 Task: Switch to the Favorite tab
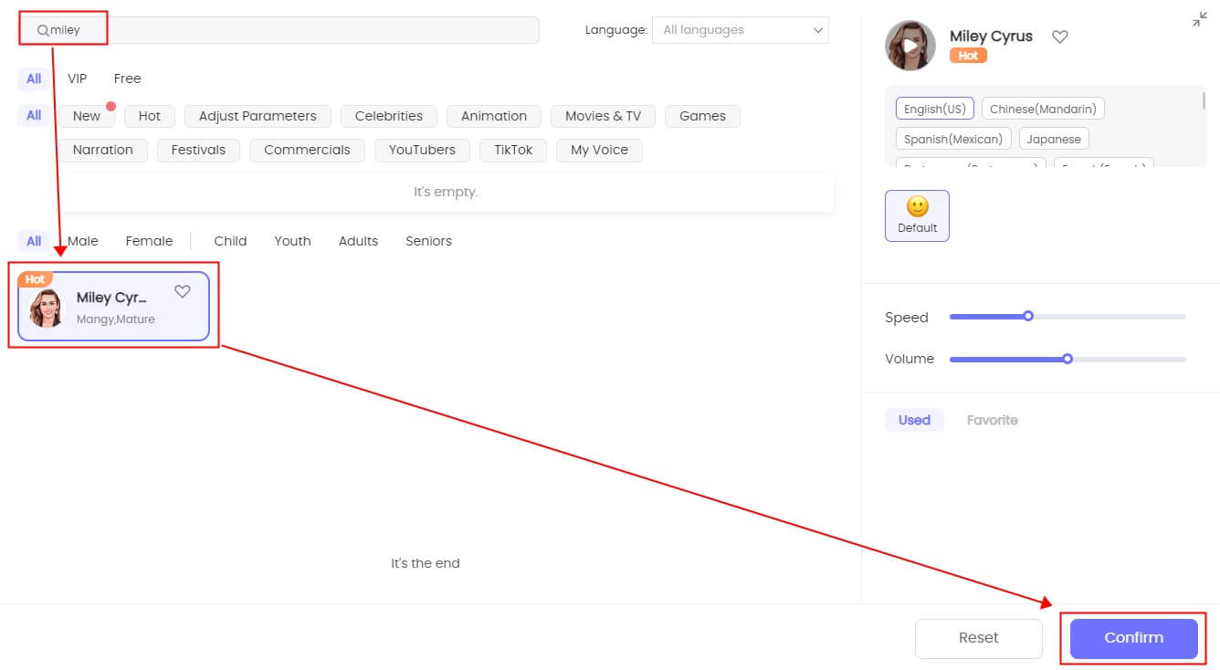pos(992,420)
